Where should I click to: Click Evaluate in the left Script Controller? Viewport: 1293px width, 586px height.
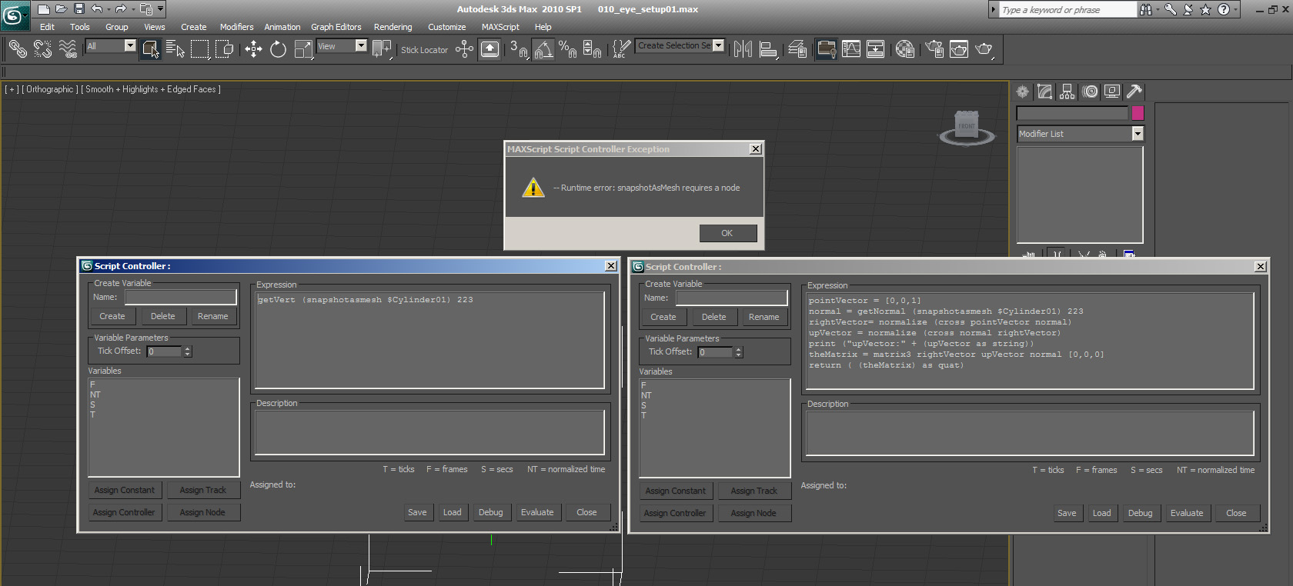[537, 512]
